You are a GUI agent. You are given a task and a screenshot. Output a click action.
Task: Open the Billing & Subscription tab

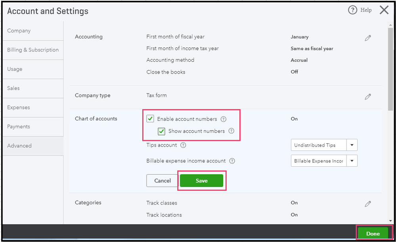pos(33,50)
